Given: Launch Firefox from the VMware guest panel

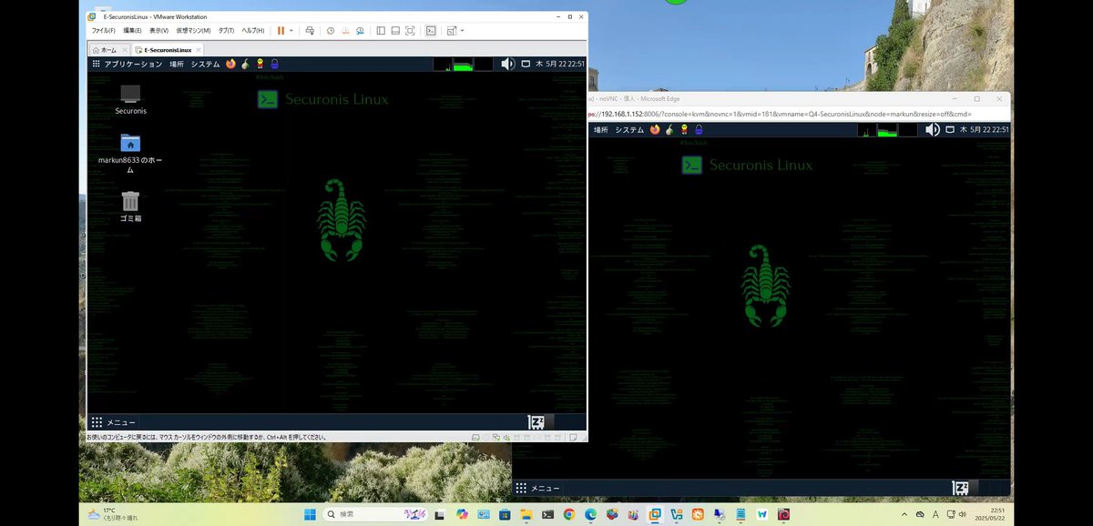Looking at the screenshot, I should click(230, 64).
